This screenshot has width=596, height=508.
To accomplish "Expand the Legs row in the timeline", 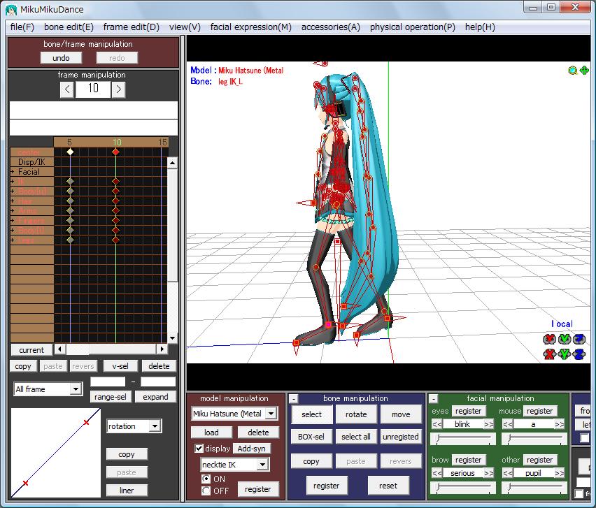I will (13, 240).
